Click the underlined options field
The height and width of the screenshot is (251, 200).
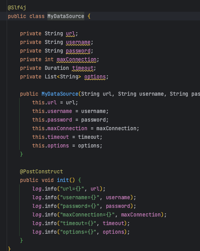tap(95, 77)
